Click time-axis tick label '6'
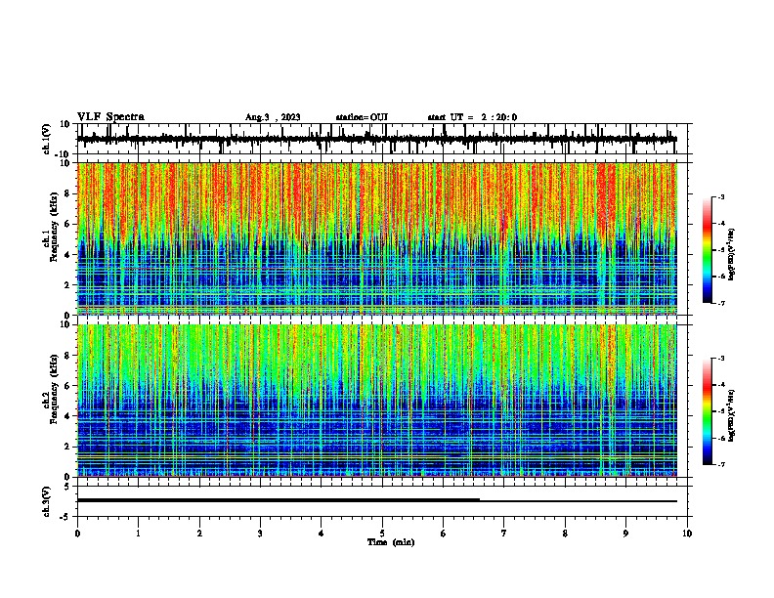Screen dimensions: 774x598 pyautogui.click(x=444, y=534)
